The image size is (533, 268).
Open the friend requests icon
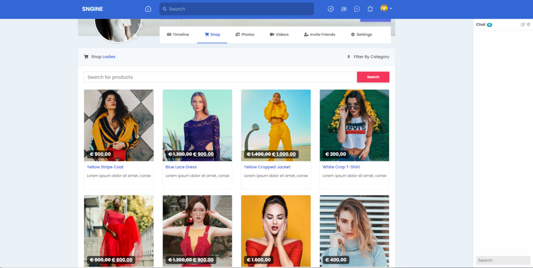point(344,9)
